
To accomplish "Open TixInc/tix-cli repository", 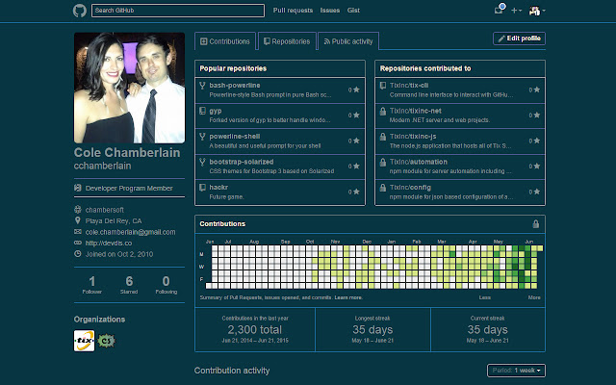I will point(409,86).
